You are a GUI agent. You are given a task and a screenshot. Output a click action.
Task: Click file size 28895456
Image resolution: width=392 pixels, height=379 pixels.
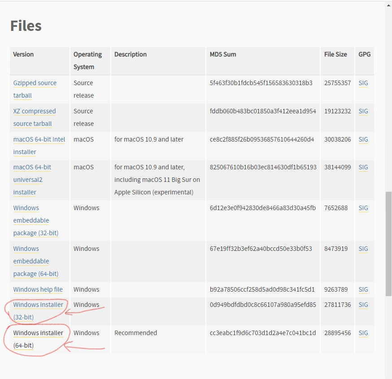(337, 333)
